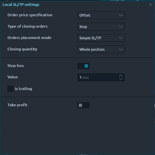Check the Is trailing checkbox
This screenshot has width=155, height=155.
pyautogui.click(x=10, y=89)
